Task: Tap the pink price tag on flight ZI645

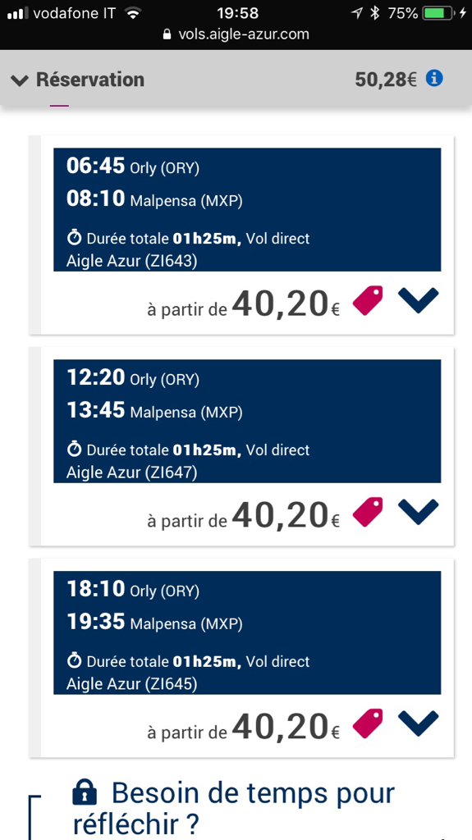Action: coord(368,724)
